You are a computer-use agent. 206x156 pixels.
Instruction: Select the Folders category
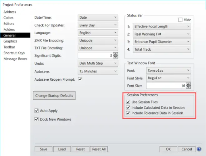click(x=9, y=29)
